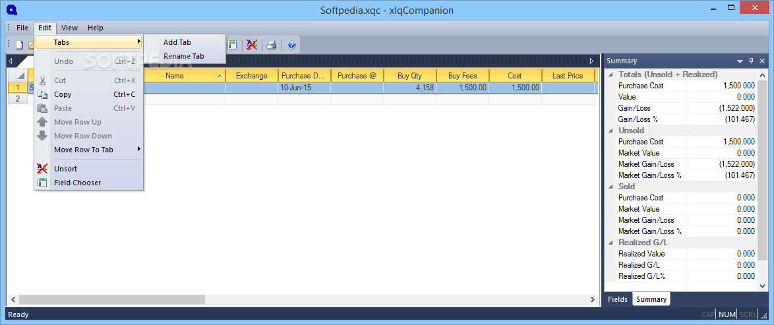Click the CAP indicator in status bar
The height and width of the screenshot is (325, 774).
[708, 314]
